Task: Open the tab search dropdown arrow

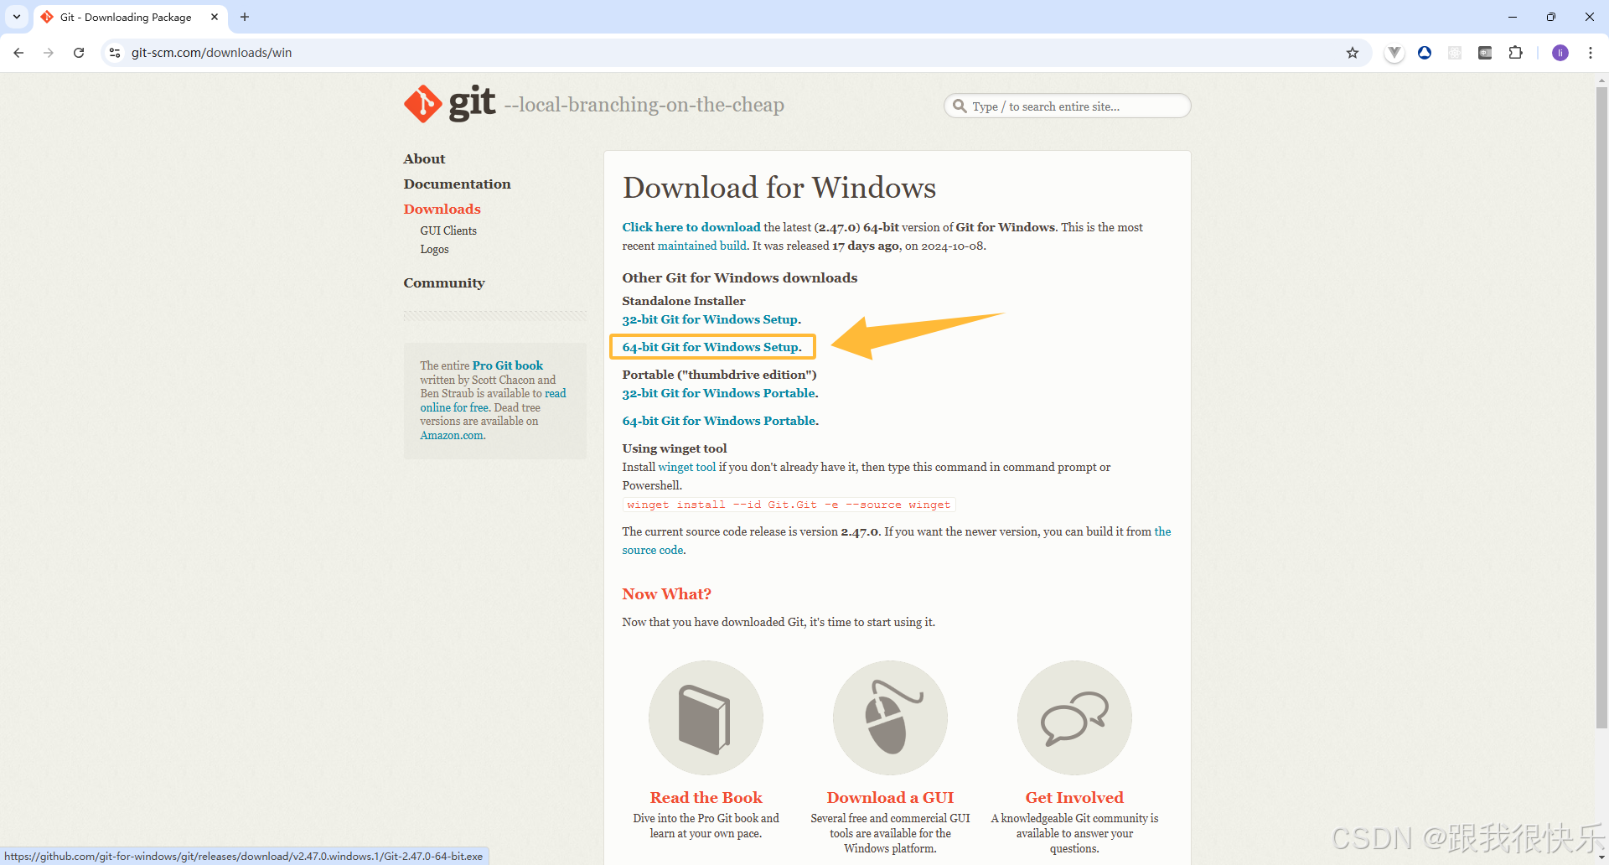Action: (x=17, y=17)
